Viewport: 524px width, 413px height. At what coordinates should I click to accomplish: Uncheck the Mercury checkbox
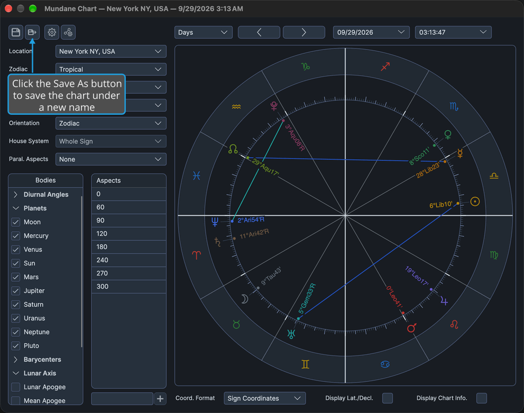pos(16,236)
